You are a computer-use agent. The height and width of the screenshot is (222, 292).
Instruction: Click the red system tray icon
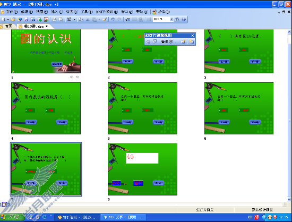[256, 217]
